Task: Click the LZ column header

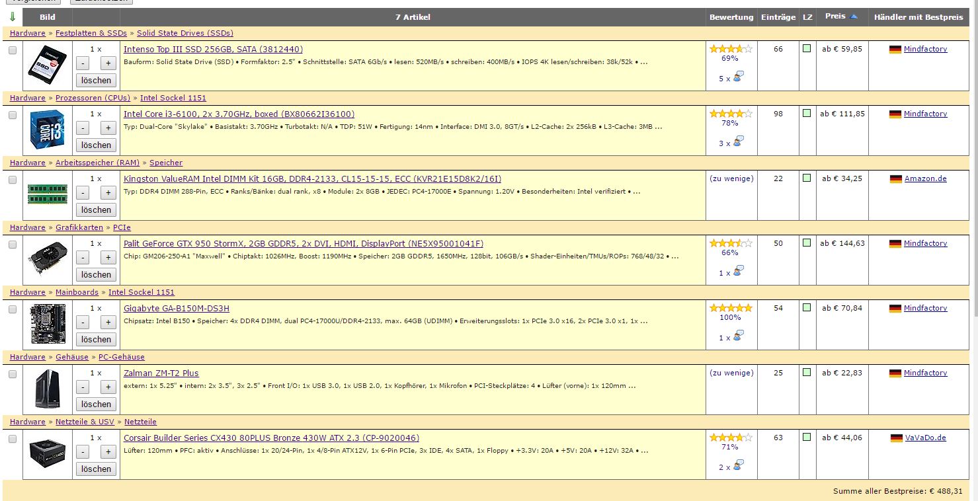Action: (x=807, y=17)
